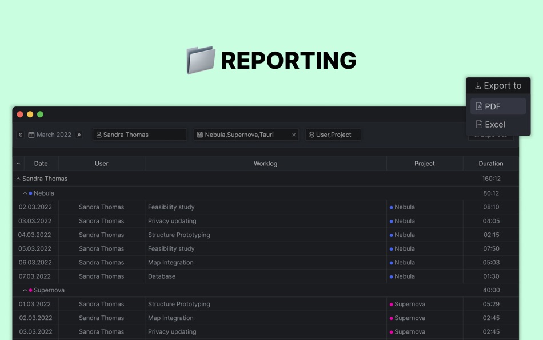Click the blue Nebula dot in 02.03.2022 row
The width and height of the screenshot is (543, 340).
coord(392,207)
